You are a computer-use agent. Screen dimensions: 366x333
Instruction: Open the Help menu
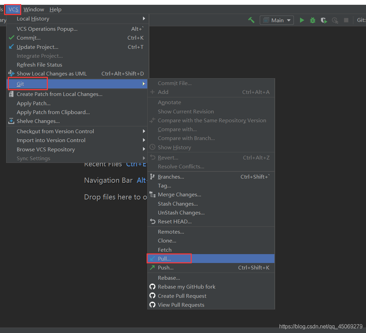55,10
